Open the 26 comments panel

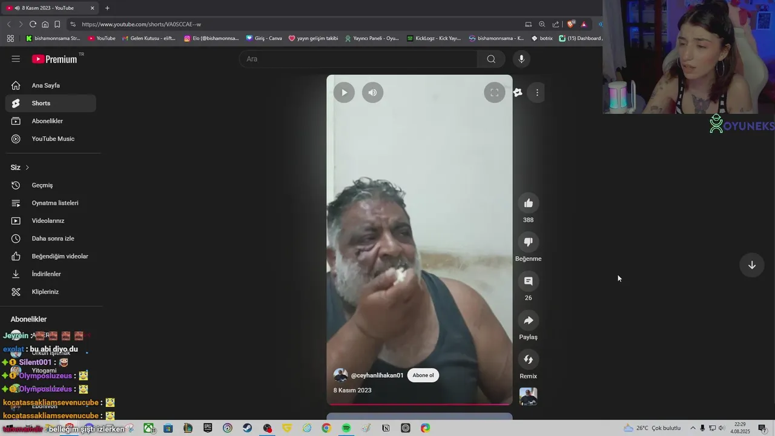pyautogui.click(x=529, y=282)
